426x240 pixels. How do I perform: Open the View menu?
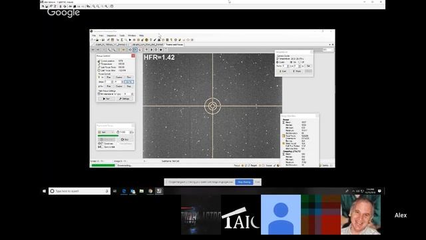pyautogui.click(x=101, y=35)
